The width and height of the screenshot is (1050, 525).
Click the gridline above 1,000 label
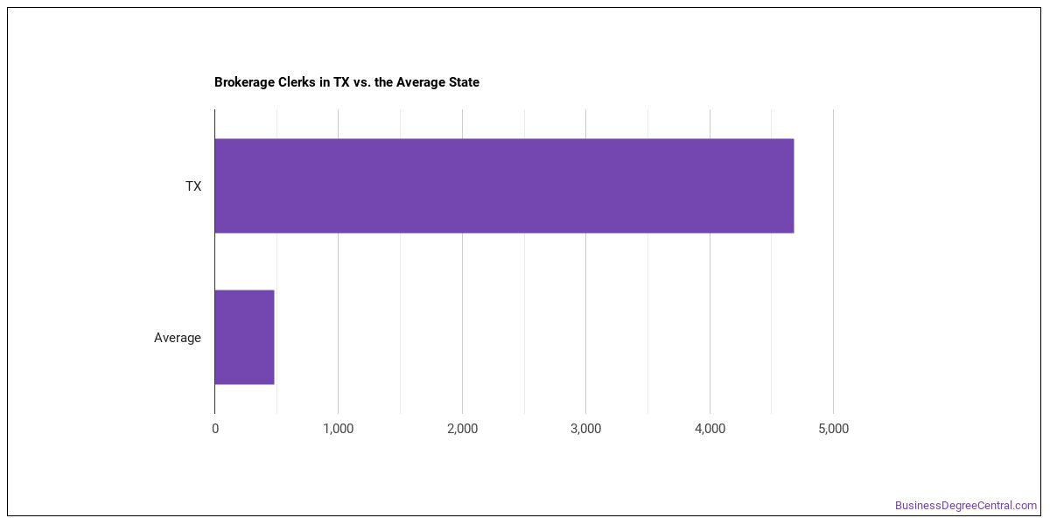(x=339, y=262)
